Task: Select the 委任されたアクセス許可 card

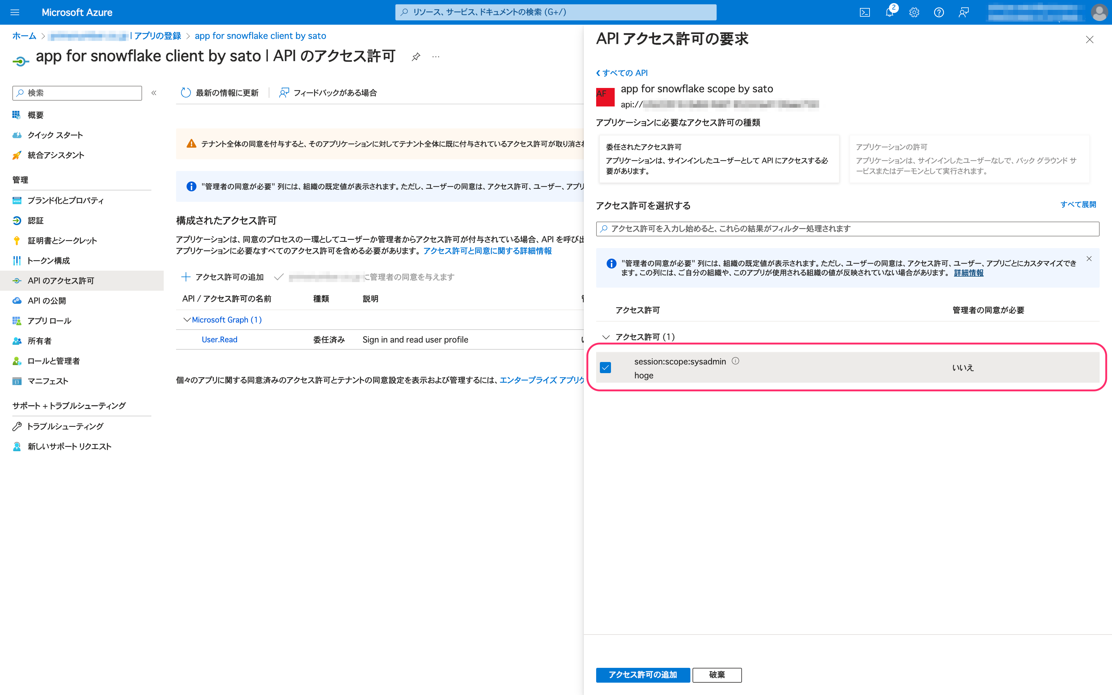Action: 719,159
